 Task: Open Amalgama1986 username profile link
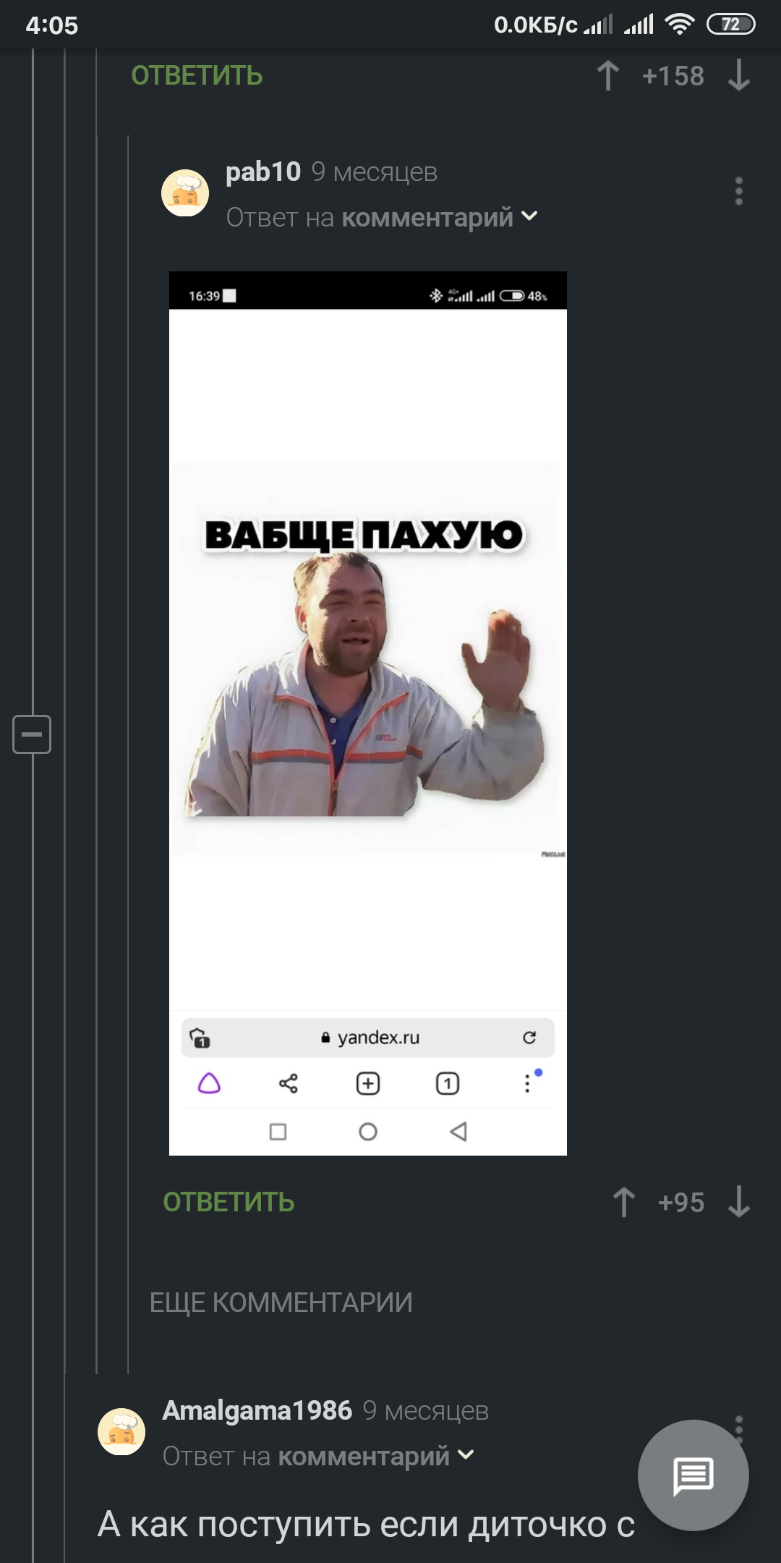click(257, 1410)
